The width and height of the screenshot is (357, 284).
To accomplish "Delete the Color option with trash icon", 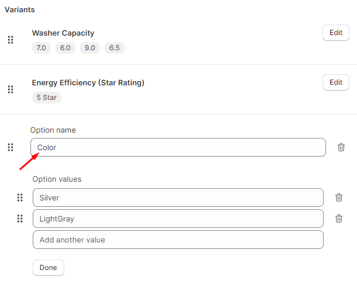I will (x=341, y=147).
